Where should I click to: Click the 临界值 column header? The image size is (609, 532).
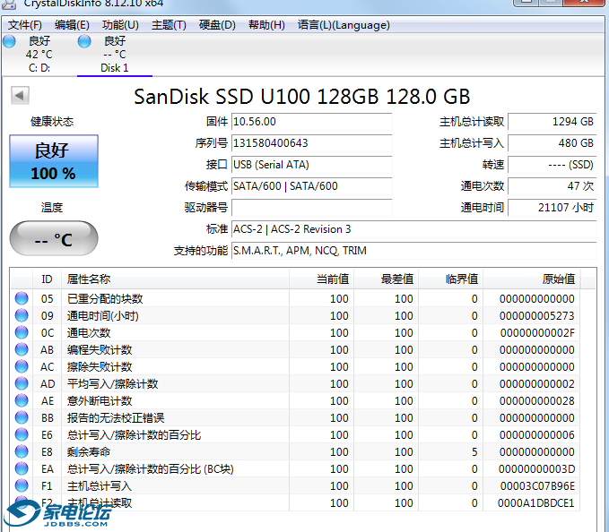[x=450, y=279]
